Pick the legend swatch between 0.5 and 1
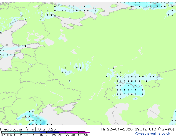 coord(11,132)
